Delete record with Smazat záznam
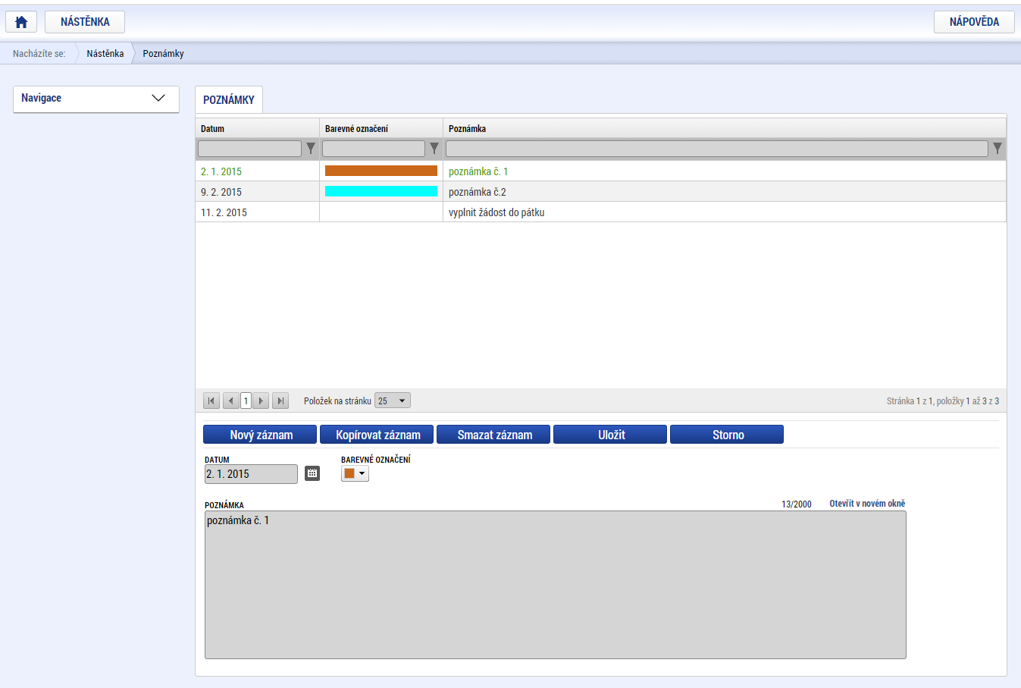Viewport: 1021px width, 688px height. [493, 435]
